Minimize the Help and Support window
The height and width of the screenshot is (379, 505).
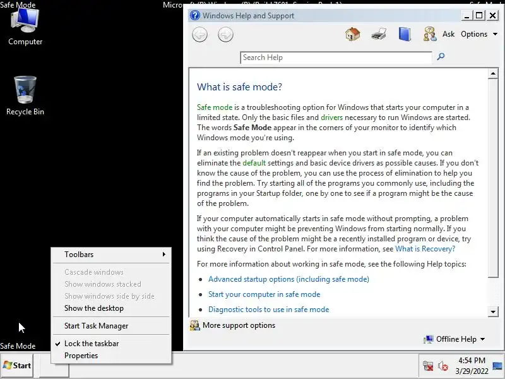pyautogui.click(x=466, y=15)
